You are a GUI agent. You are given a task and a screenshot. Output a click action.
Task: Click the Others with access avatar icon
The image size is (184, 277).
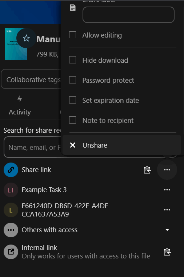pos(11,230)
